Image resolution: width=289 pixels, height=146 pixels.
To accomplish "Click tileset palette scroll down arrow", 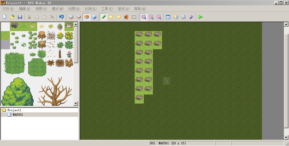I will click(x=76, y=104).
